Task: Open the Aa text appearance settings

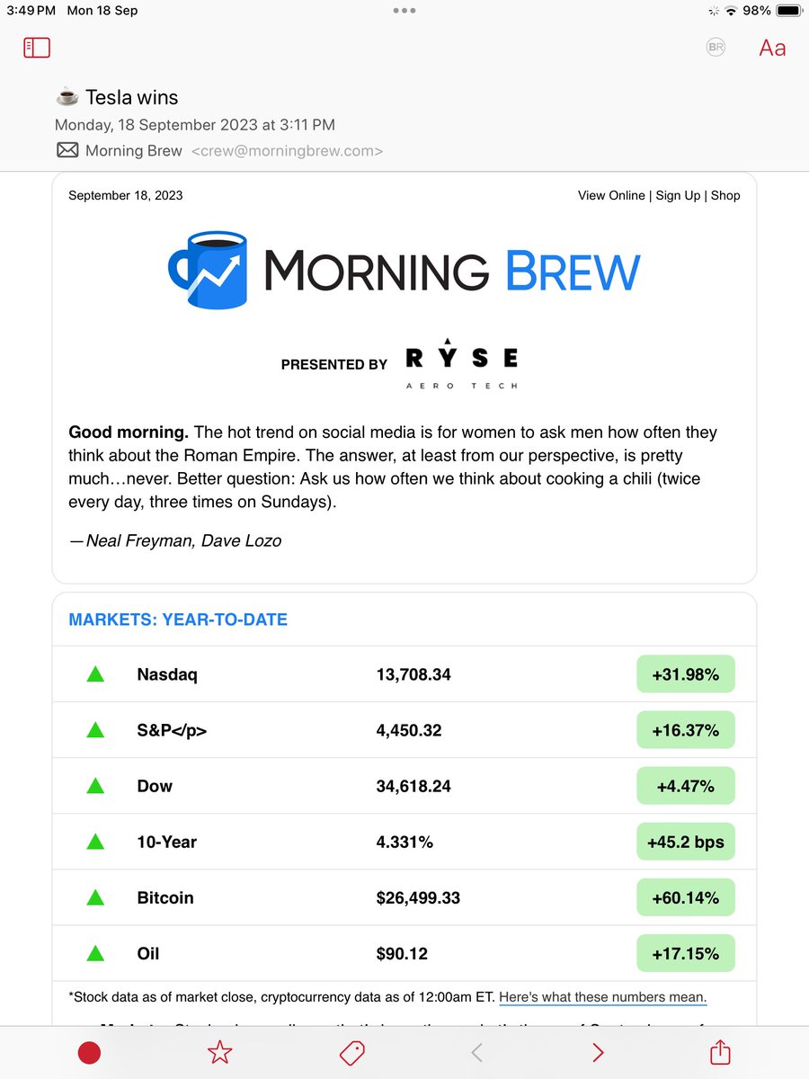Action: (x=772, y=48)
